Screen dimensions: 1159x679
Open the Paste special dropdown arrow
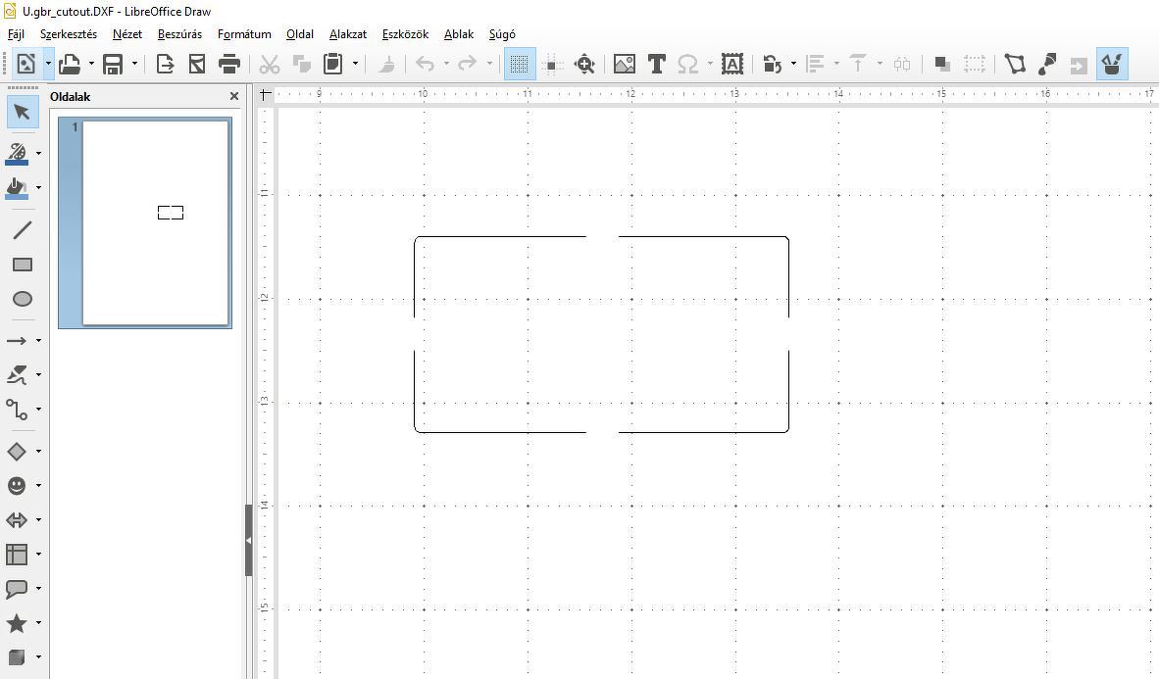tap(356, 65)
